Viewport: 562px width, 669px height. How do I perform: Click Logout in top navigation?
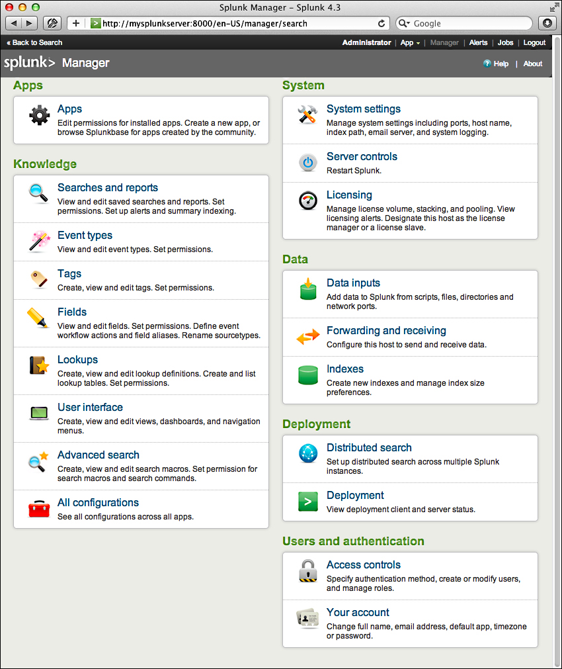(534, 42)
